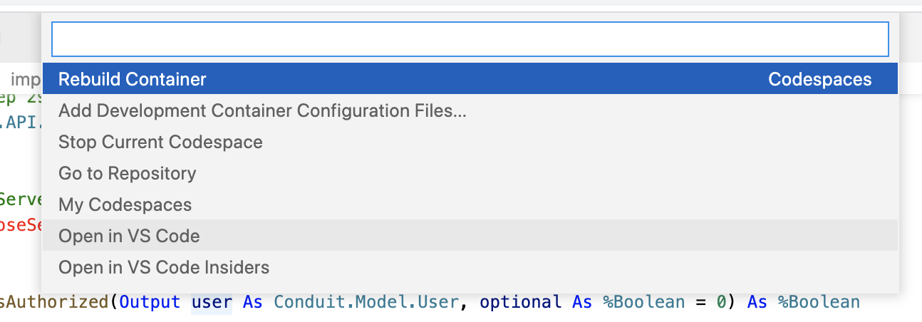The height and width of the screenshot is (322, 922).
Task: Click the default value 0 in code
Action: [721, 302]
